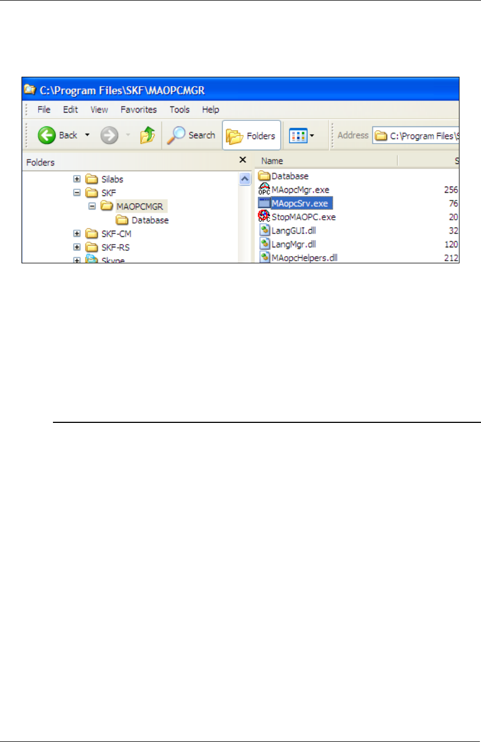Open the Help menu

(x=211, y=110)
